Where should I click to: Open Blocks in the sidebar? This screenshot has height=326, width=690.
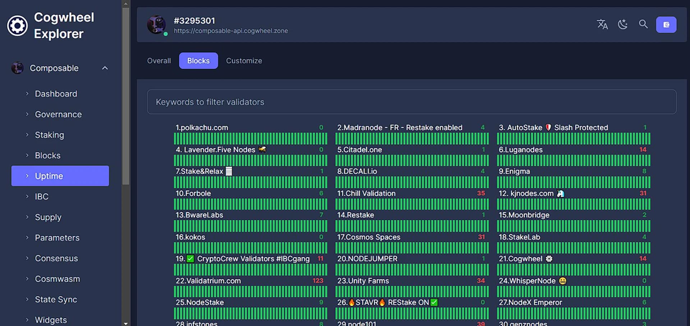coord(47,155)
